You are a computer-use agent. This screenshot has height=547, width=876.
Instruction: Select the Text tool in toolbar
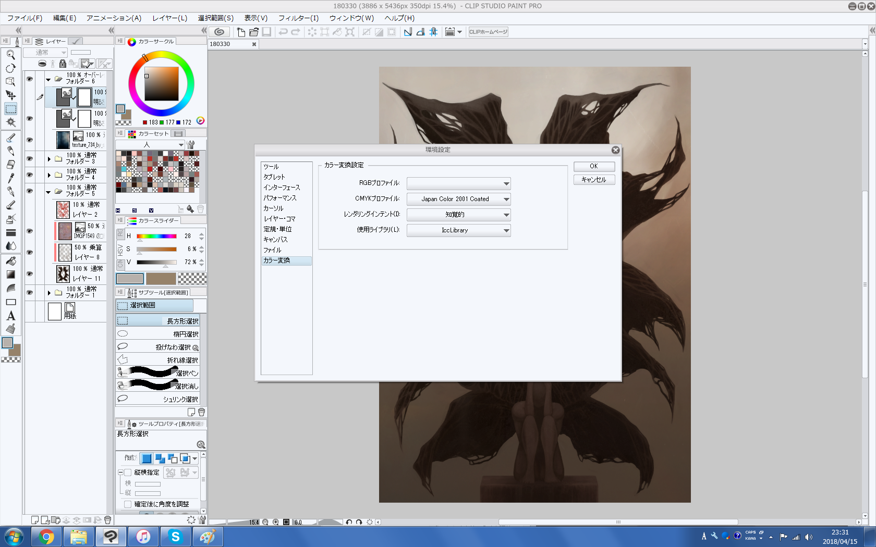pyautogui.click(x=11, y=316)
